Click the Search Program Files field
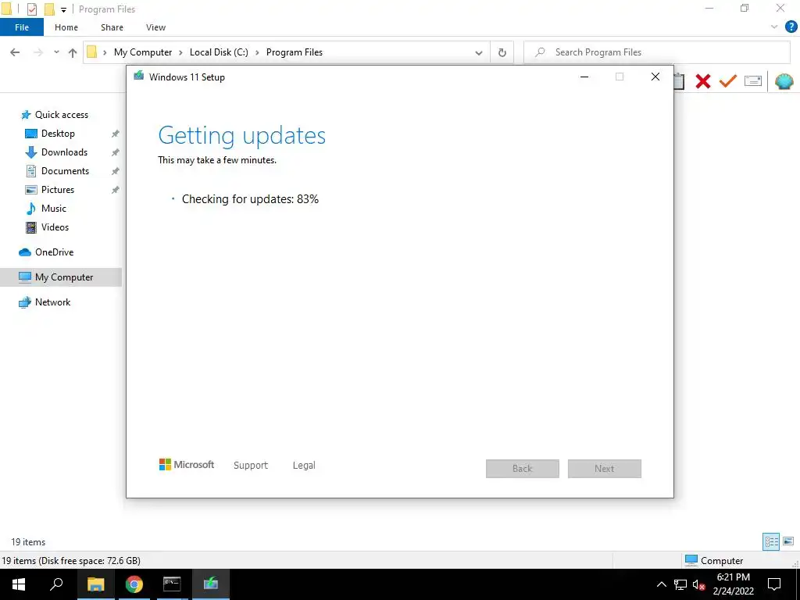The width and height of the screenshot is (800, 600). [x=657, y=52]
